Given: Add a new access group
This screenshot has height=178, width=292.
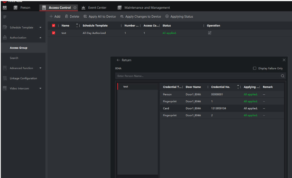Looking at the screenshot, I should [x=55, y=17].
